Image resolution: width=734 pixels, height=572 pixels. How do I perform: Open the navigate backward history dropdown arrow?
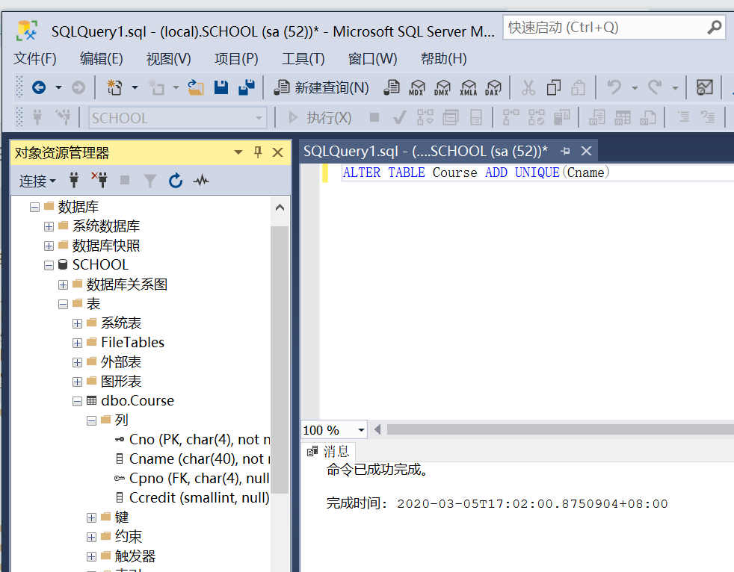tap(58, 87)
